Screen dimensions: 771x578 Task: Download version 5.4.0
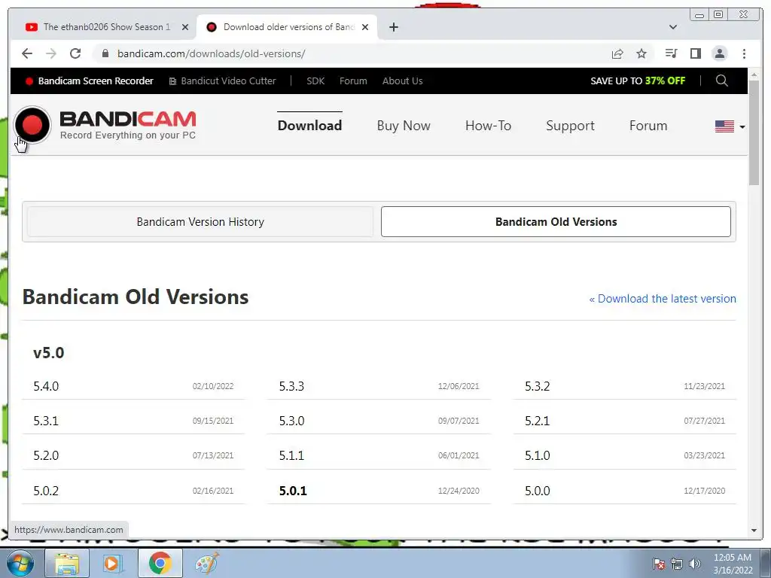coord(46,386)
